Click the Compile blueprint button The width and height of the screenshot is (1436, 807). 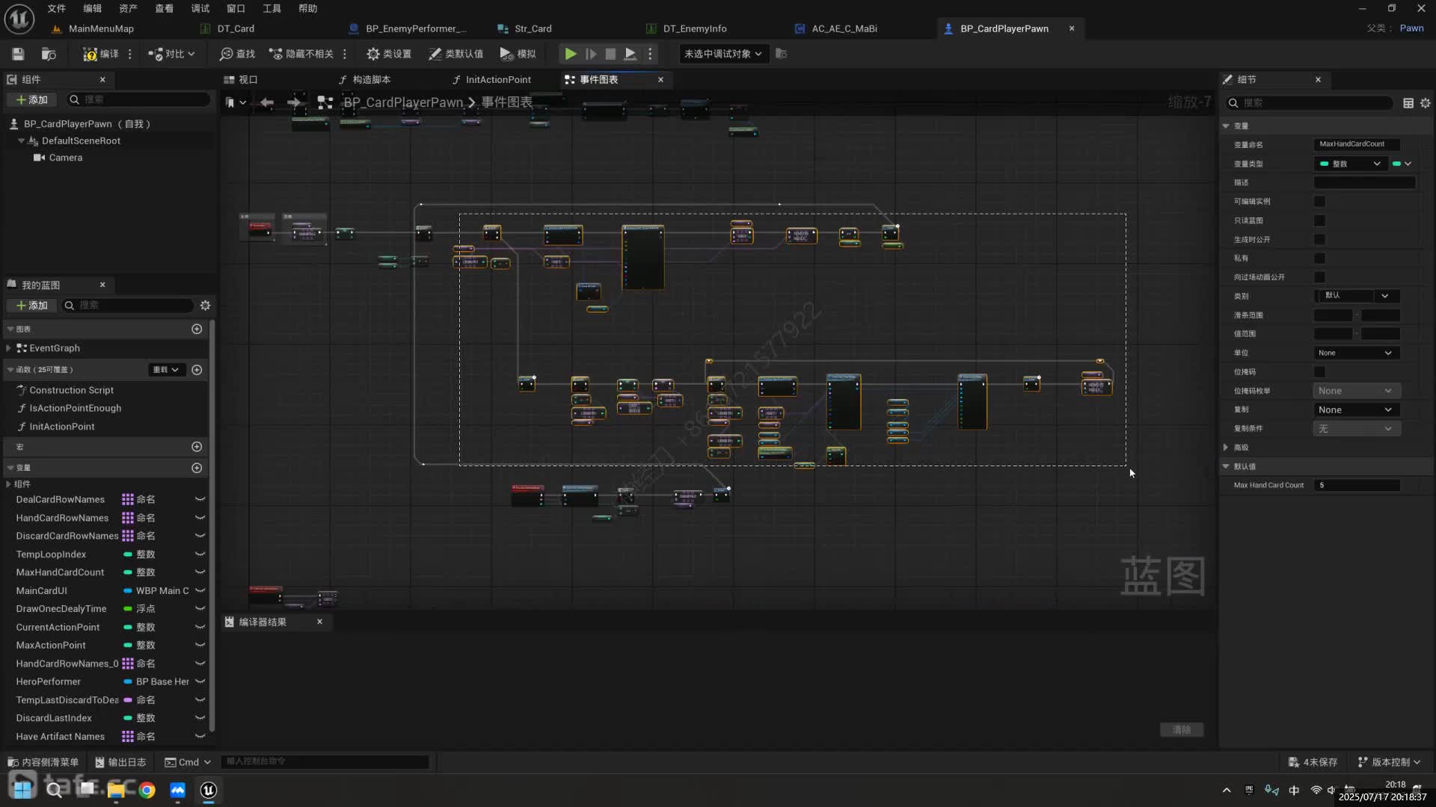click(x=101, y=54)
